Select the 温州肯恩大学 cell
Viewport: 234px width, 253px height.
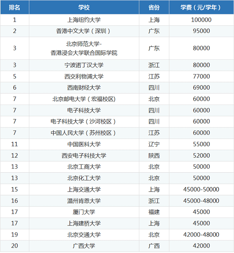coord(84,201)
